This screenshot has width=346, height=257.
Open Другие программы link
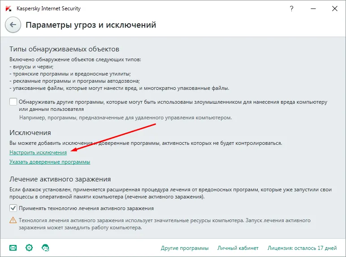pyautogui.click(x=185, y=248)
